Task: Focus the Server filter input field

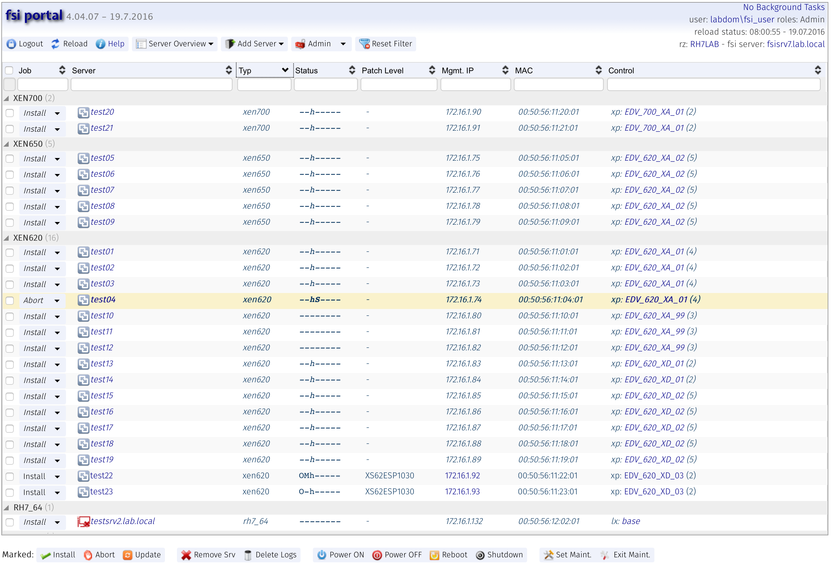Action: click(152, 84)
